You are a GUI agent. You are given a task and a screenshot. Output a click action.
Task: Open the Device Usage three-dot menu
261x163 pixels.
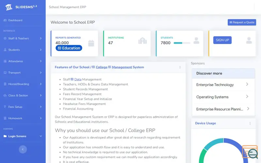pos(250,124)
